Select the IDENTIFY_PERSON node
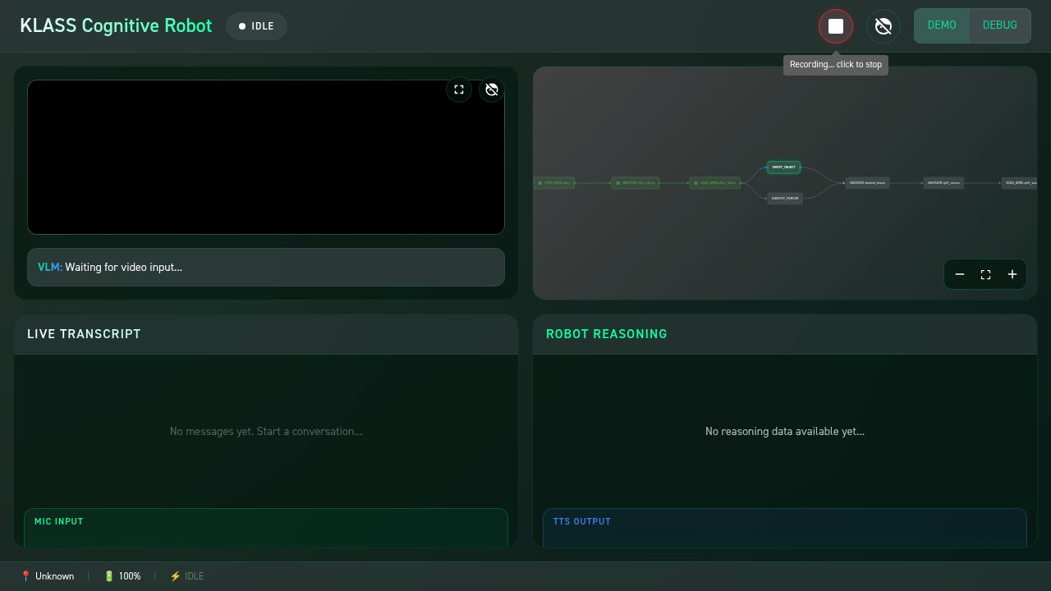The width and height of the screenshot is (1051, 591). (x=784, y=198)
